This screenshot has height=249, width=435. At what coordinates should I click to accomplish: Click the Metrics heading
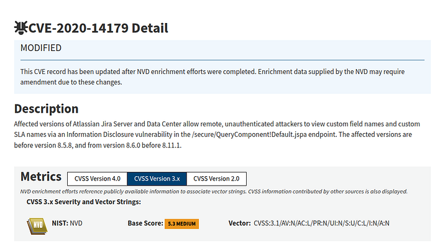click(x=41, y=177)
